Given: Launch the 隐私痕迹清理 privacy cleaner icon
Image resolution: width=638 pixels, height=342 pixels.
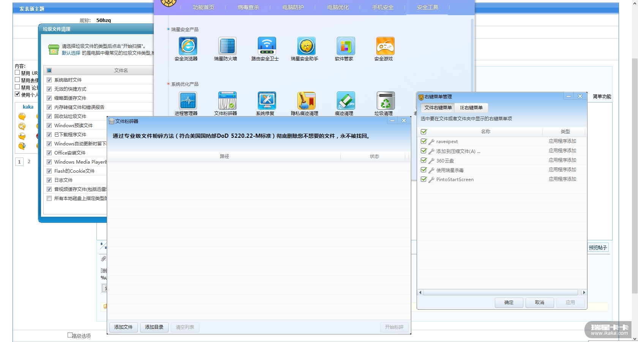Looking at the screenshot, I should point(306,101).
